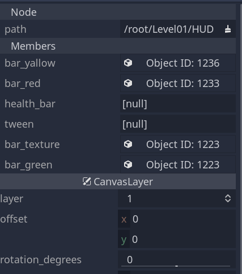Click the offset x value field
This screenshot has height=274, width=242.
177,219
